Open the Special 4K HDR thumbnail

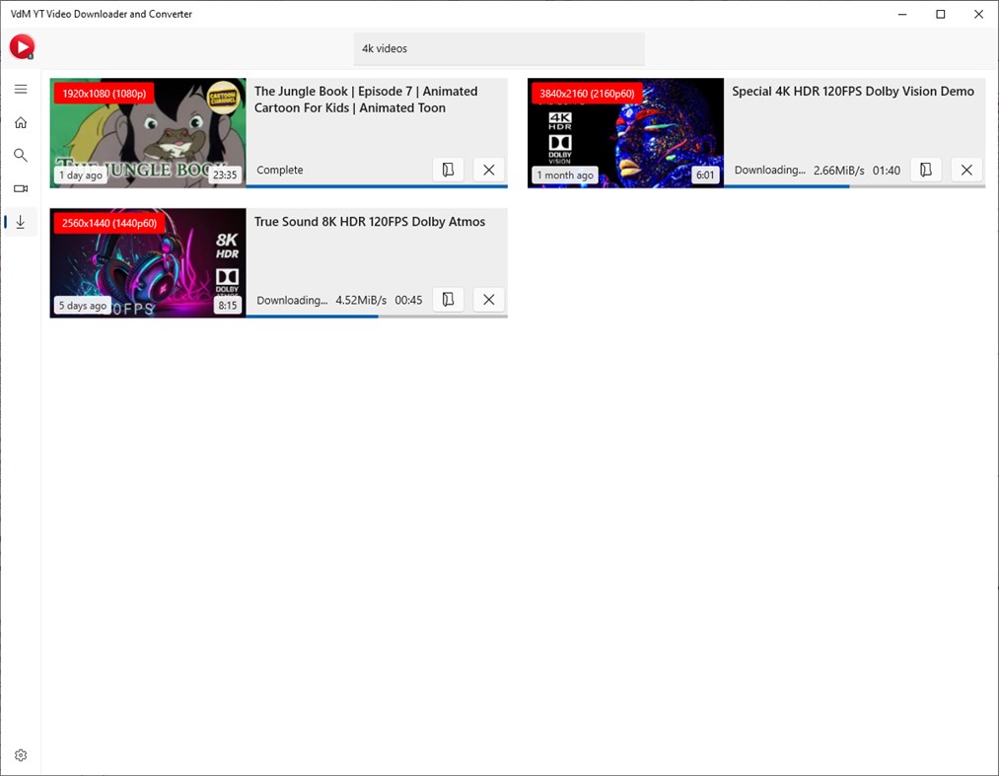coord(625,132)
